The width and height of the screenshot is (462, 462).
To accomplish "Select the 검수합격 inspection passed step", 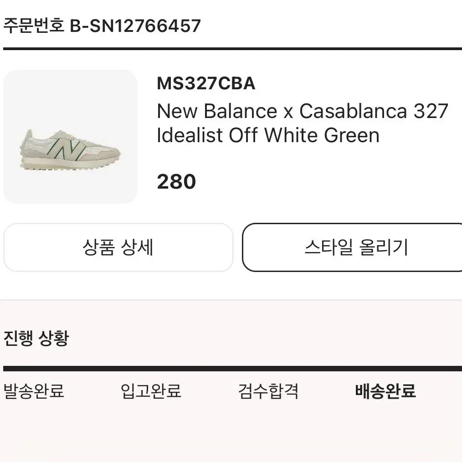I will [268, 391].
